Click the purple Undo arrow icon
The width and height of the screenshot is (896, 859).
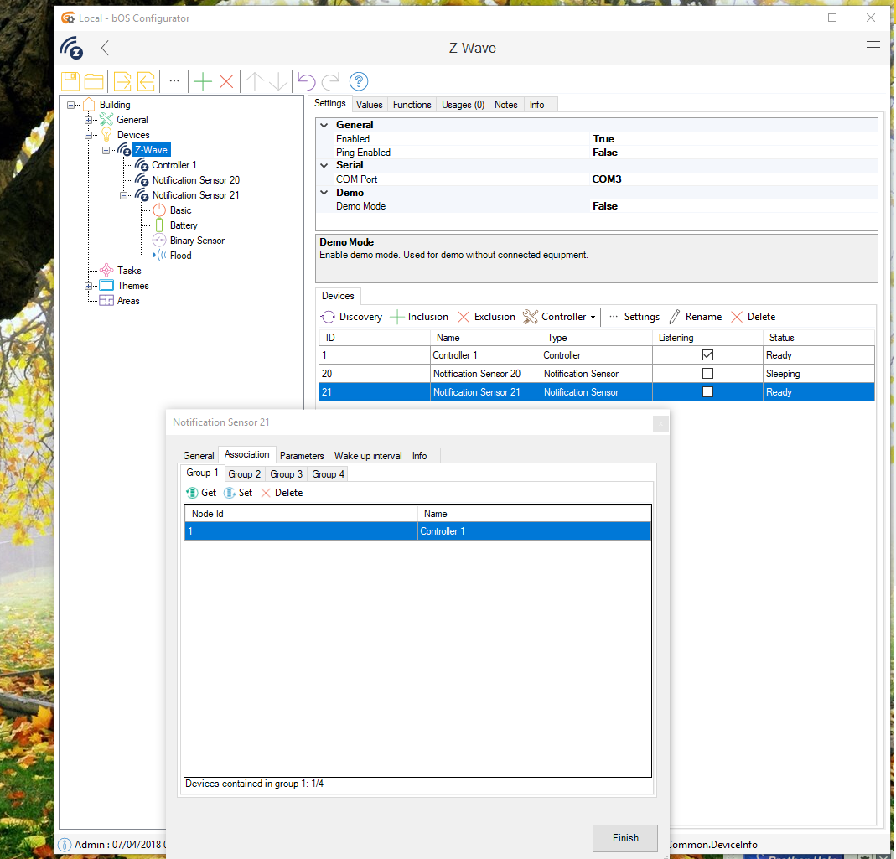pos(307,81)
